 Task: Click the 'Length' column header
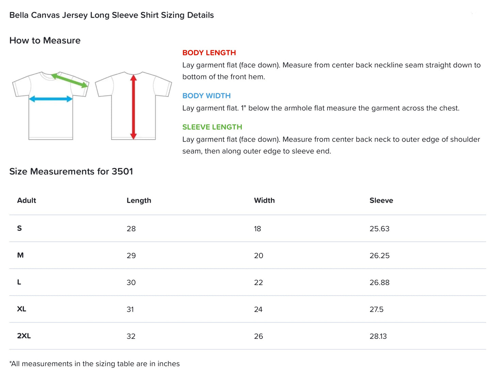(139, 201)
